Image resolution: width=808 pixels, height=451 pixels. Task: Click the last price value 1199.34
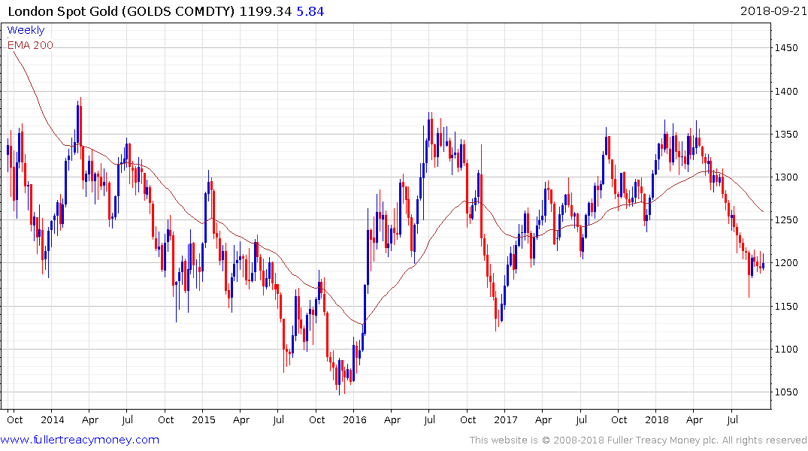(x=265, y=11)
